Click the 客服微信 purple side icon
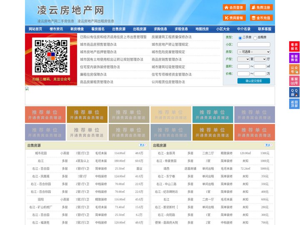This screenshot has width=300, height=225. [294, 58]
